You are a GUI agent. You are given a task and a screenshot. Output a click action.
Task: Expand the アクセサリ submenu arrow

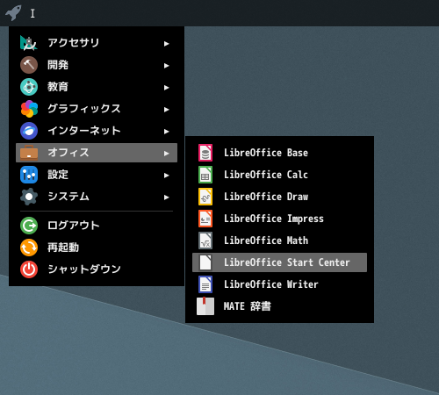click(167, 44)
